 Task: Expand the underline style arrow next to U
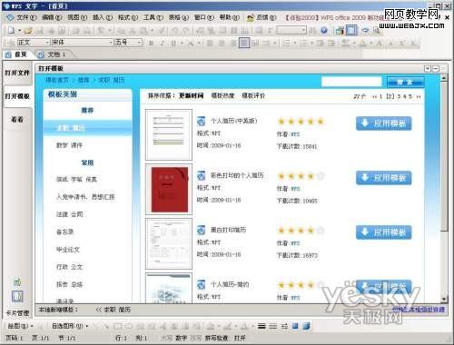(x=182, y=44)
